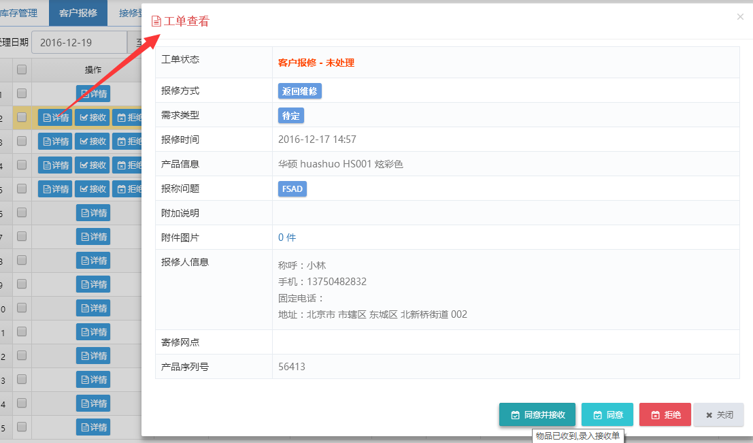Click the 2016-12-19 date input field
753x443 pixels.
click(79, 42)
